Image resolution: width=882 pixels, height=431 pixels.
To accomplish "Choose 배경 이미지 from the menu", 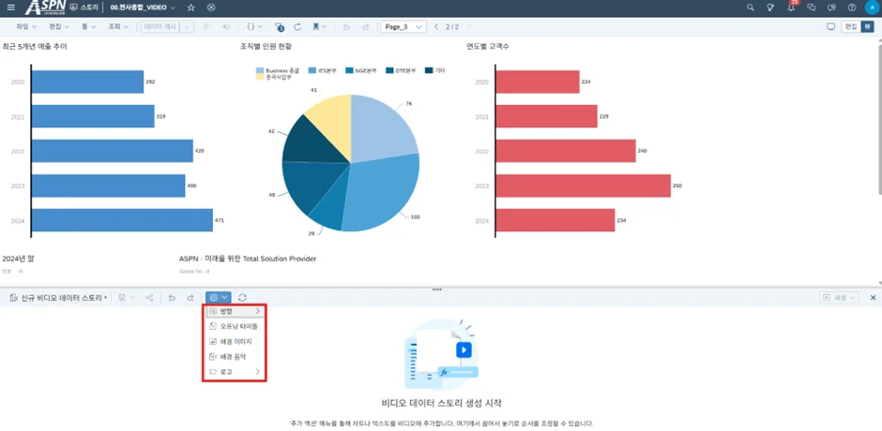I will tap(237, 342).
